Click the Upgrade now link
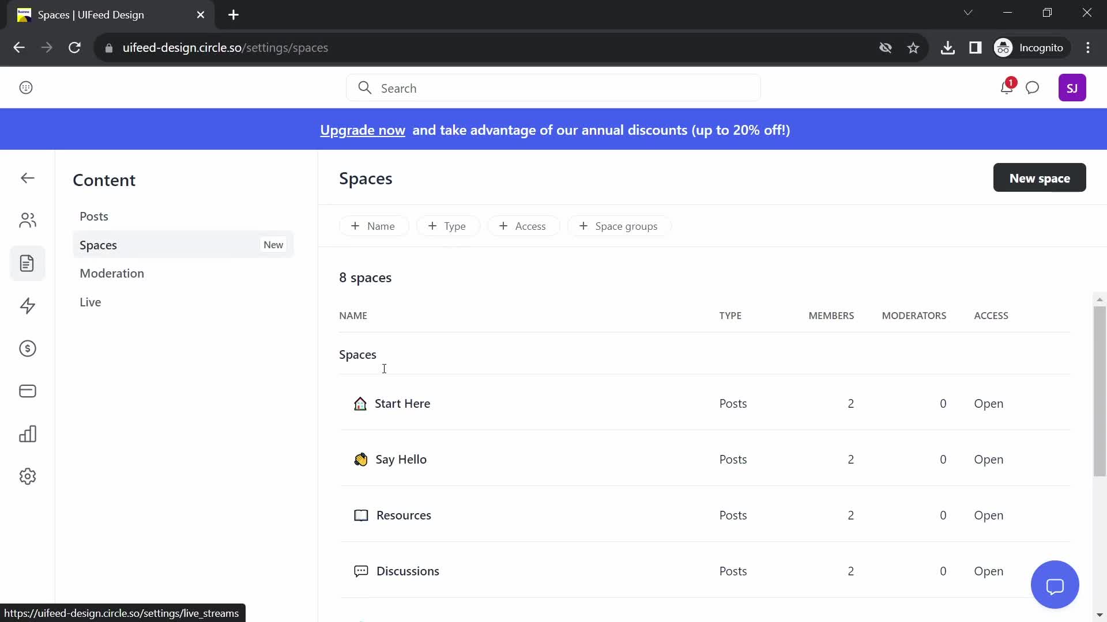 click(363, 129)
